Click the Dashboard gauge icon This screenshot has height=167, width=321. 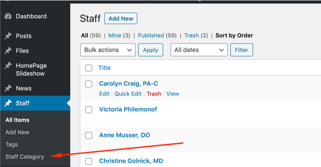tap(8, 16)
